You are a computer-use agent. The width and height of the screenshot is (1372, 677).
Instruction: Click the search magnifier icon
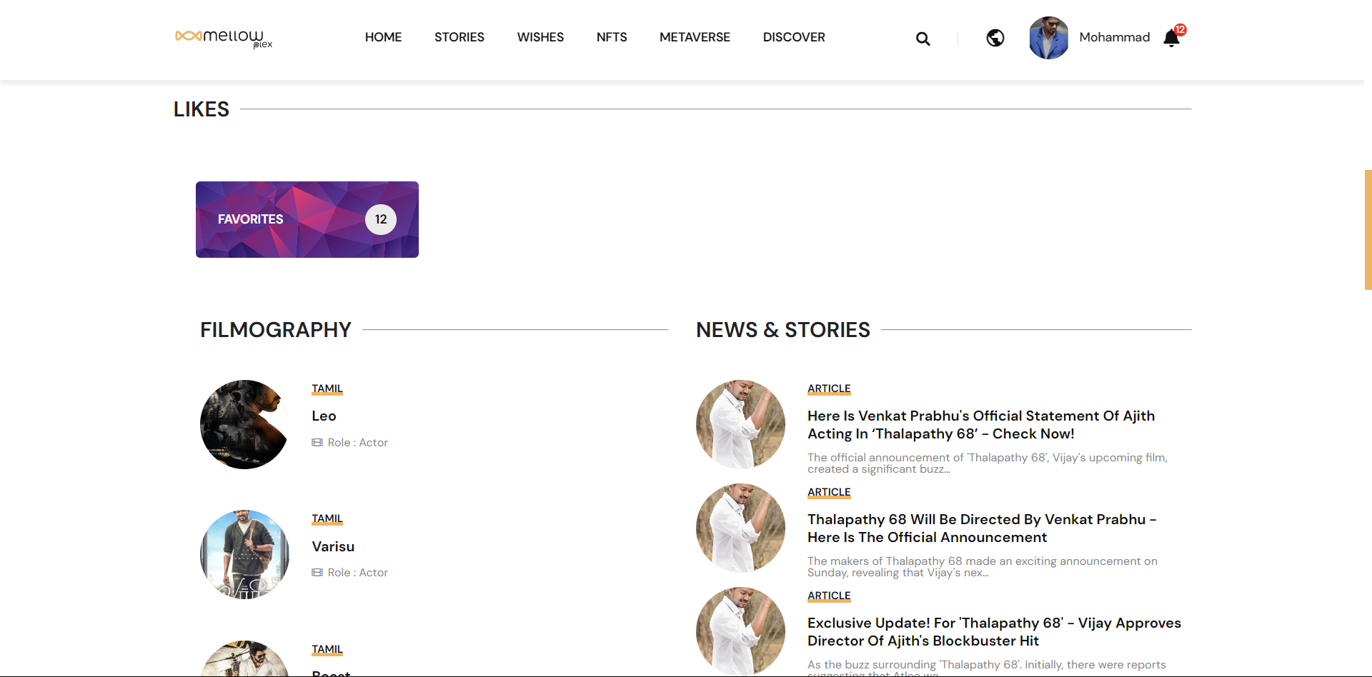(x=923, y=39)
